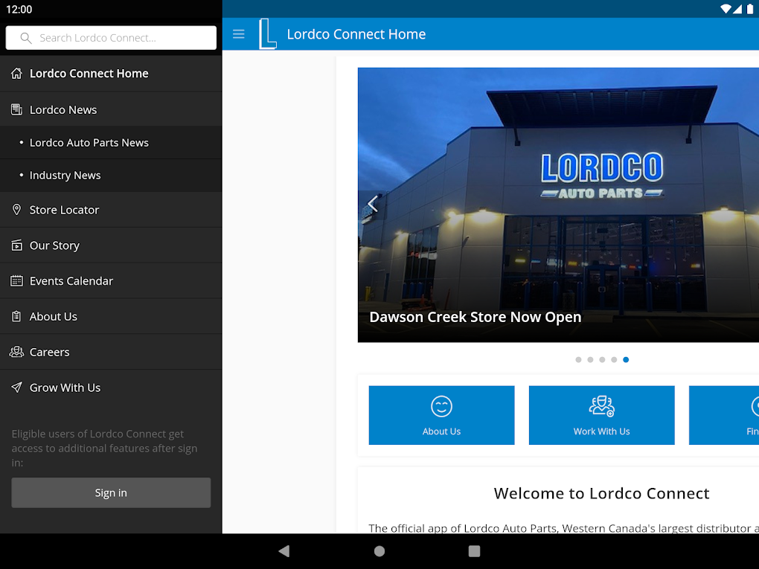759x569 pixels.
Task: Switch to the second carousel slide dot
Action: pyautogui.click(x=590, y=359)
